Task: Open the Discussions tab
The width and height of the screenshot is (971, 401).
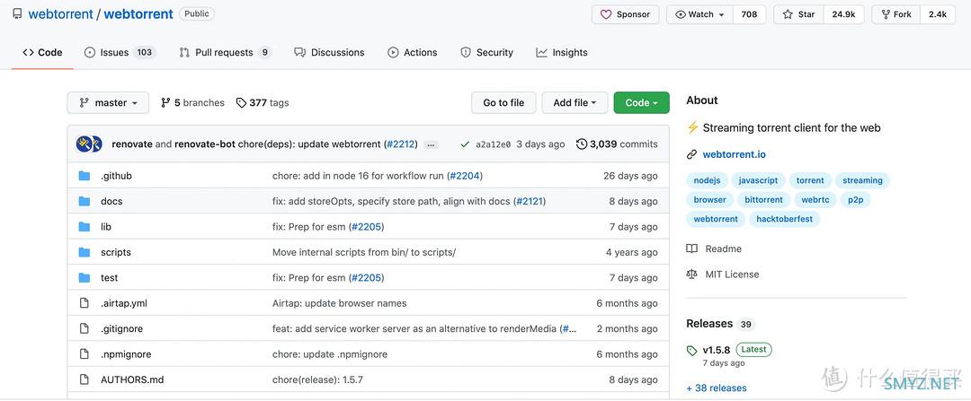Action: pos(329,53)
